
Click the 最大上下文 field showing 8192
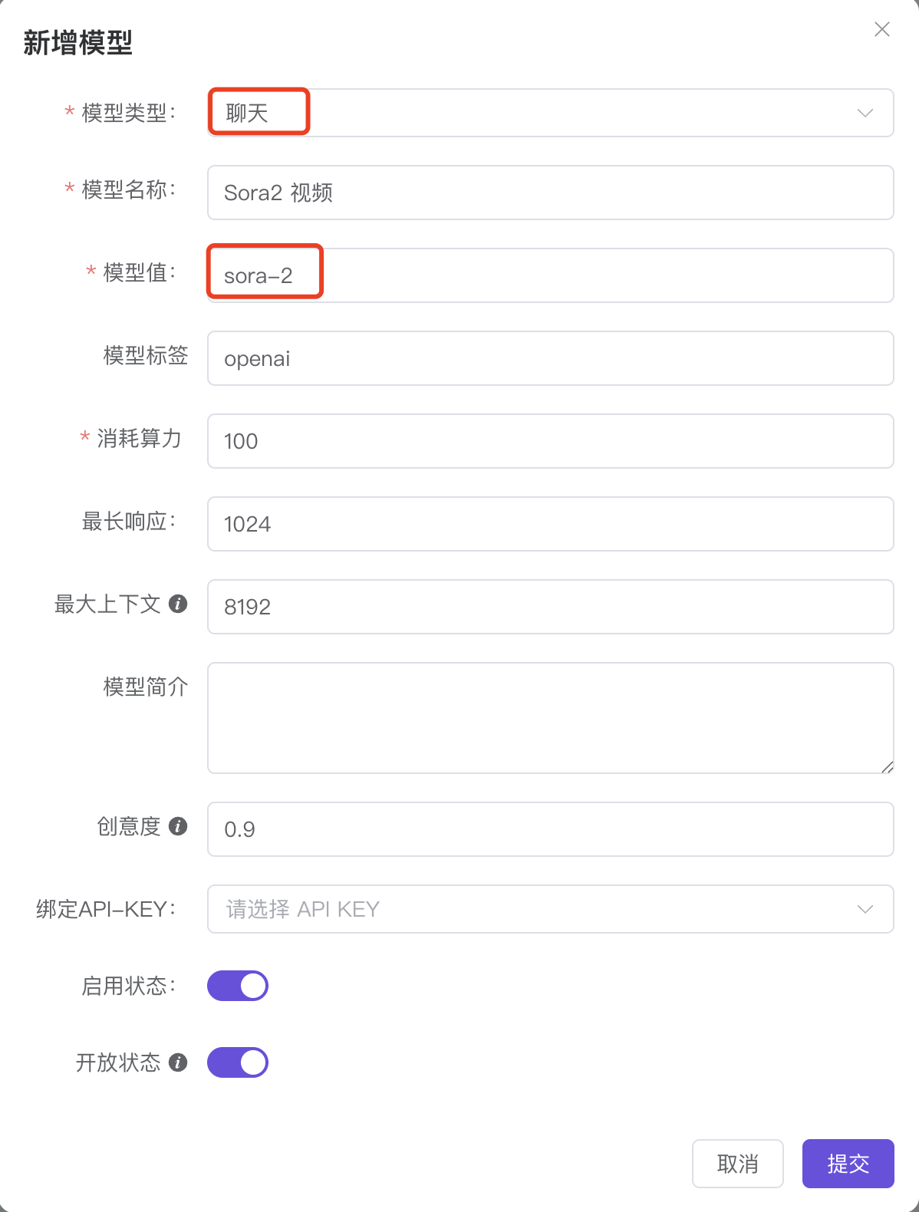[x=550, y=607]
